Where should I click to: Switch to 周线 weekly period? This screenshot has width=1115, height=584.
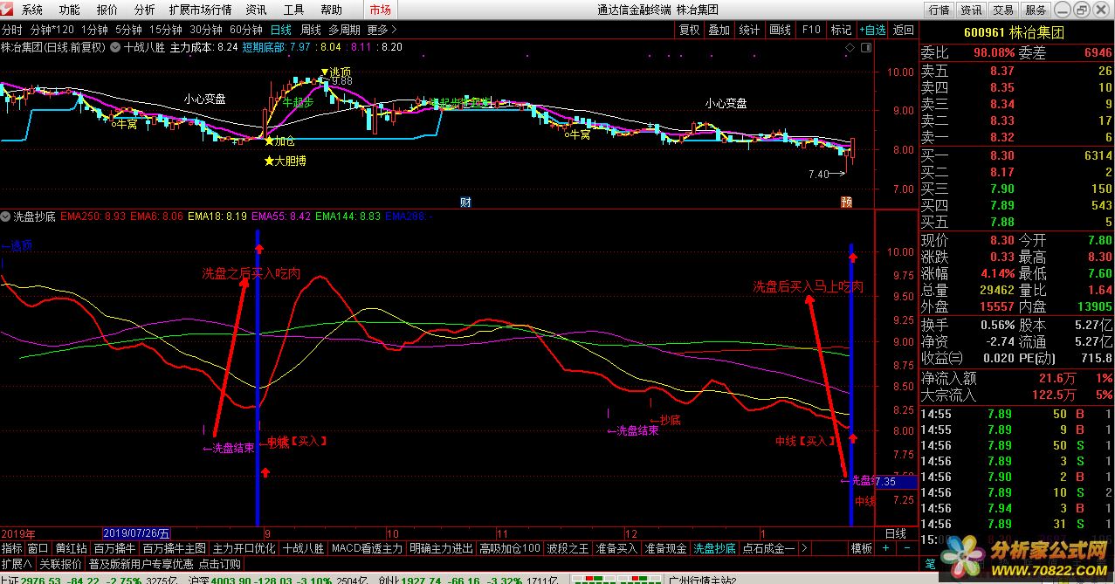click(x=311, y=30)
